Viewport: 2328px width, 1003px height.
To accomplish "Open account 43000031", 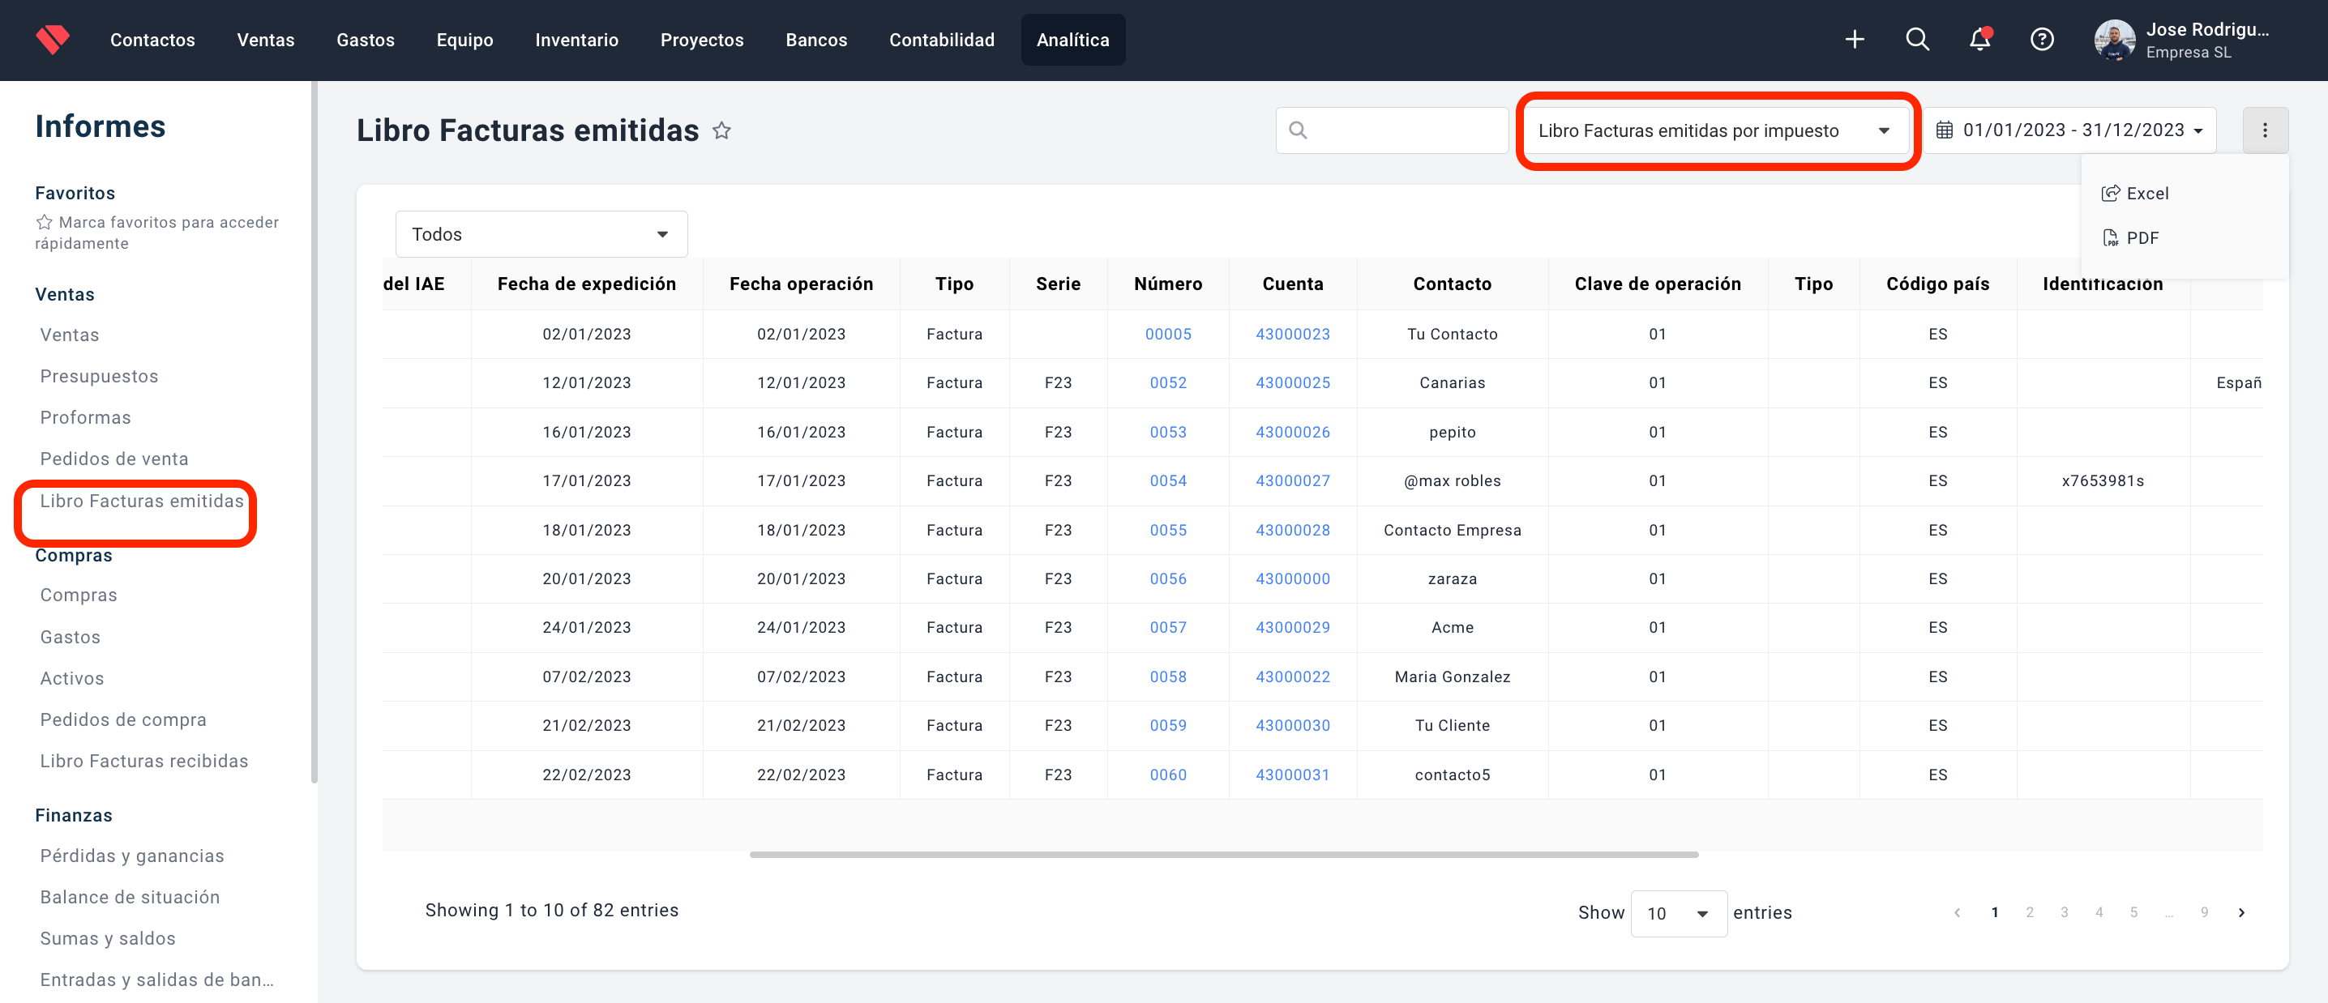I will 1292,775.
